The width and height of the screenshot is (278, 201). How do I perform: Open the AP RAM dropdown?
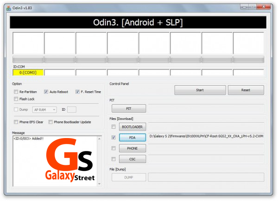(44, 110)
